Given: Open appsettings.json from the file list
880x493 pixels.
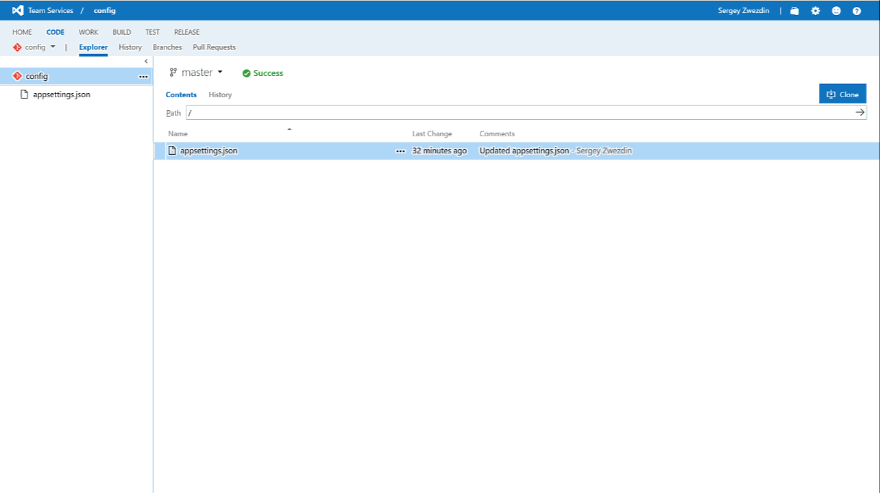Looking at the screenshot, I should tap(209, 151).
